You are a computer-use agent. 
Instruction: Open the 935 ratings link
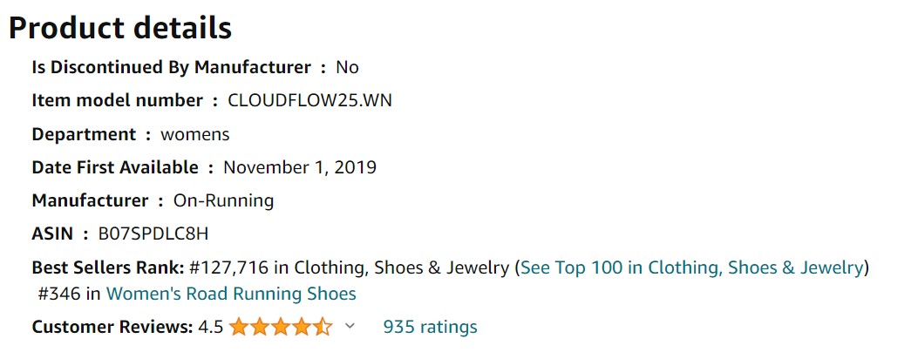pyautogui.click(x=430, y=328)
